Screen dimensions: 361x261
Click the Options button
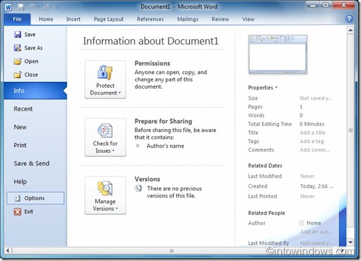tap(36, 198)
